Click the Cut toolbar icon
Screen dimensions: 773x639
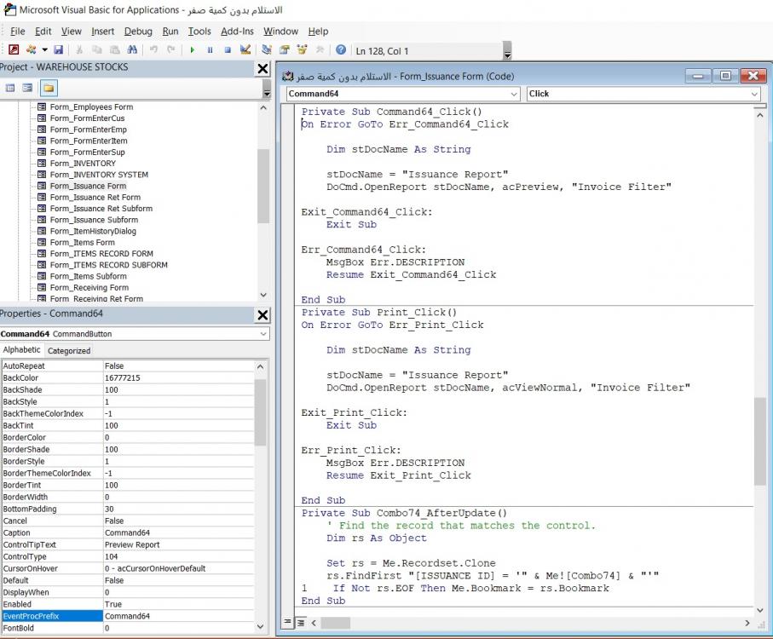(x=79, y=49)
